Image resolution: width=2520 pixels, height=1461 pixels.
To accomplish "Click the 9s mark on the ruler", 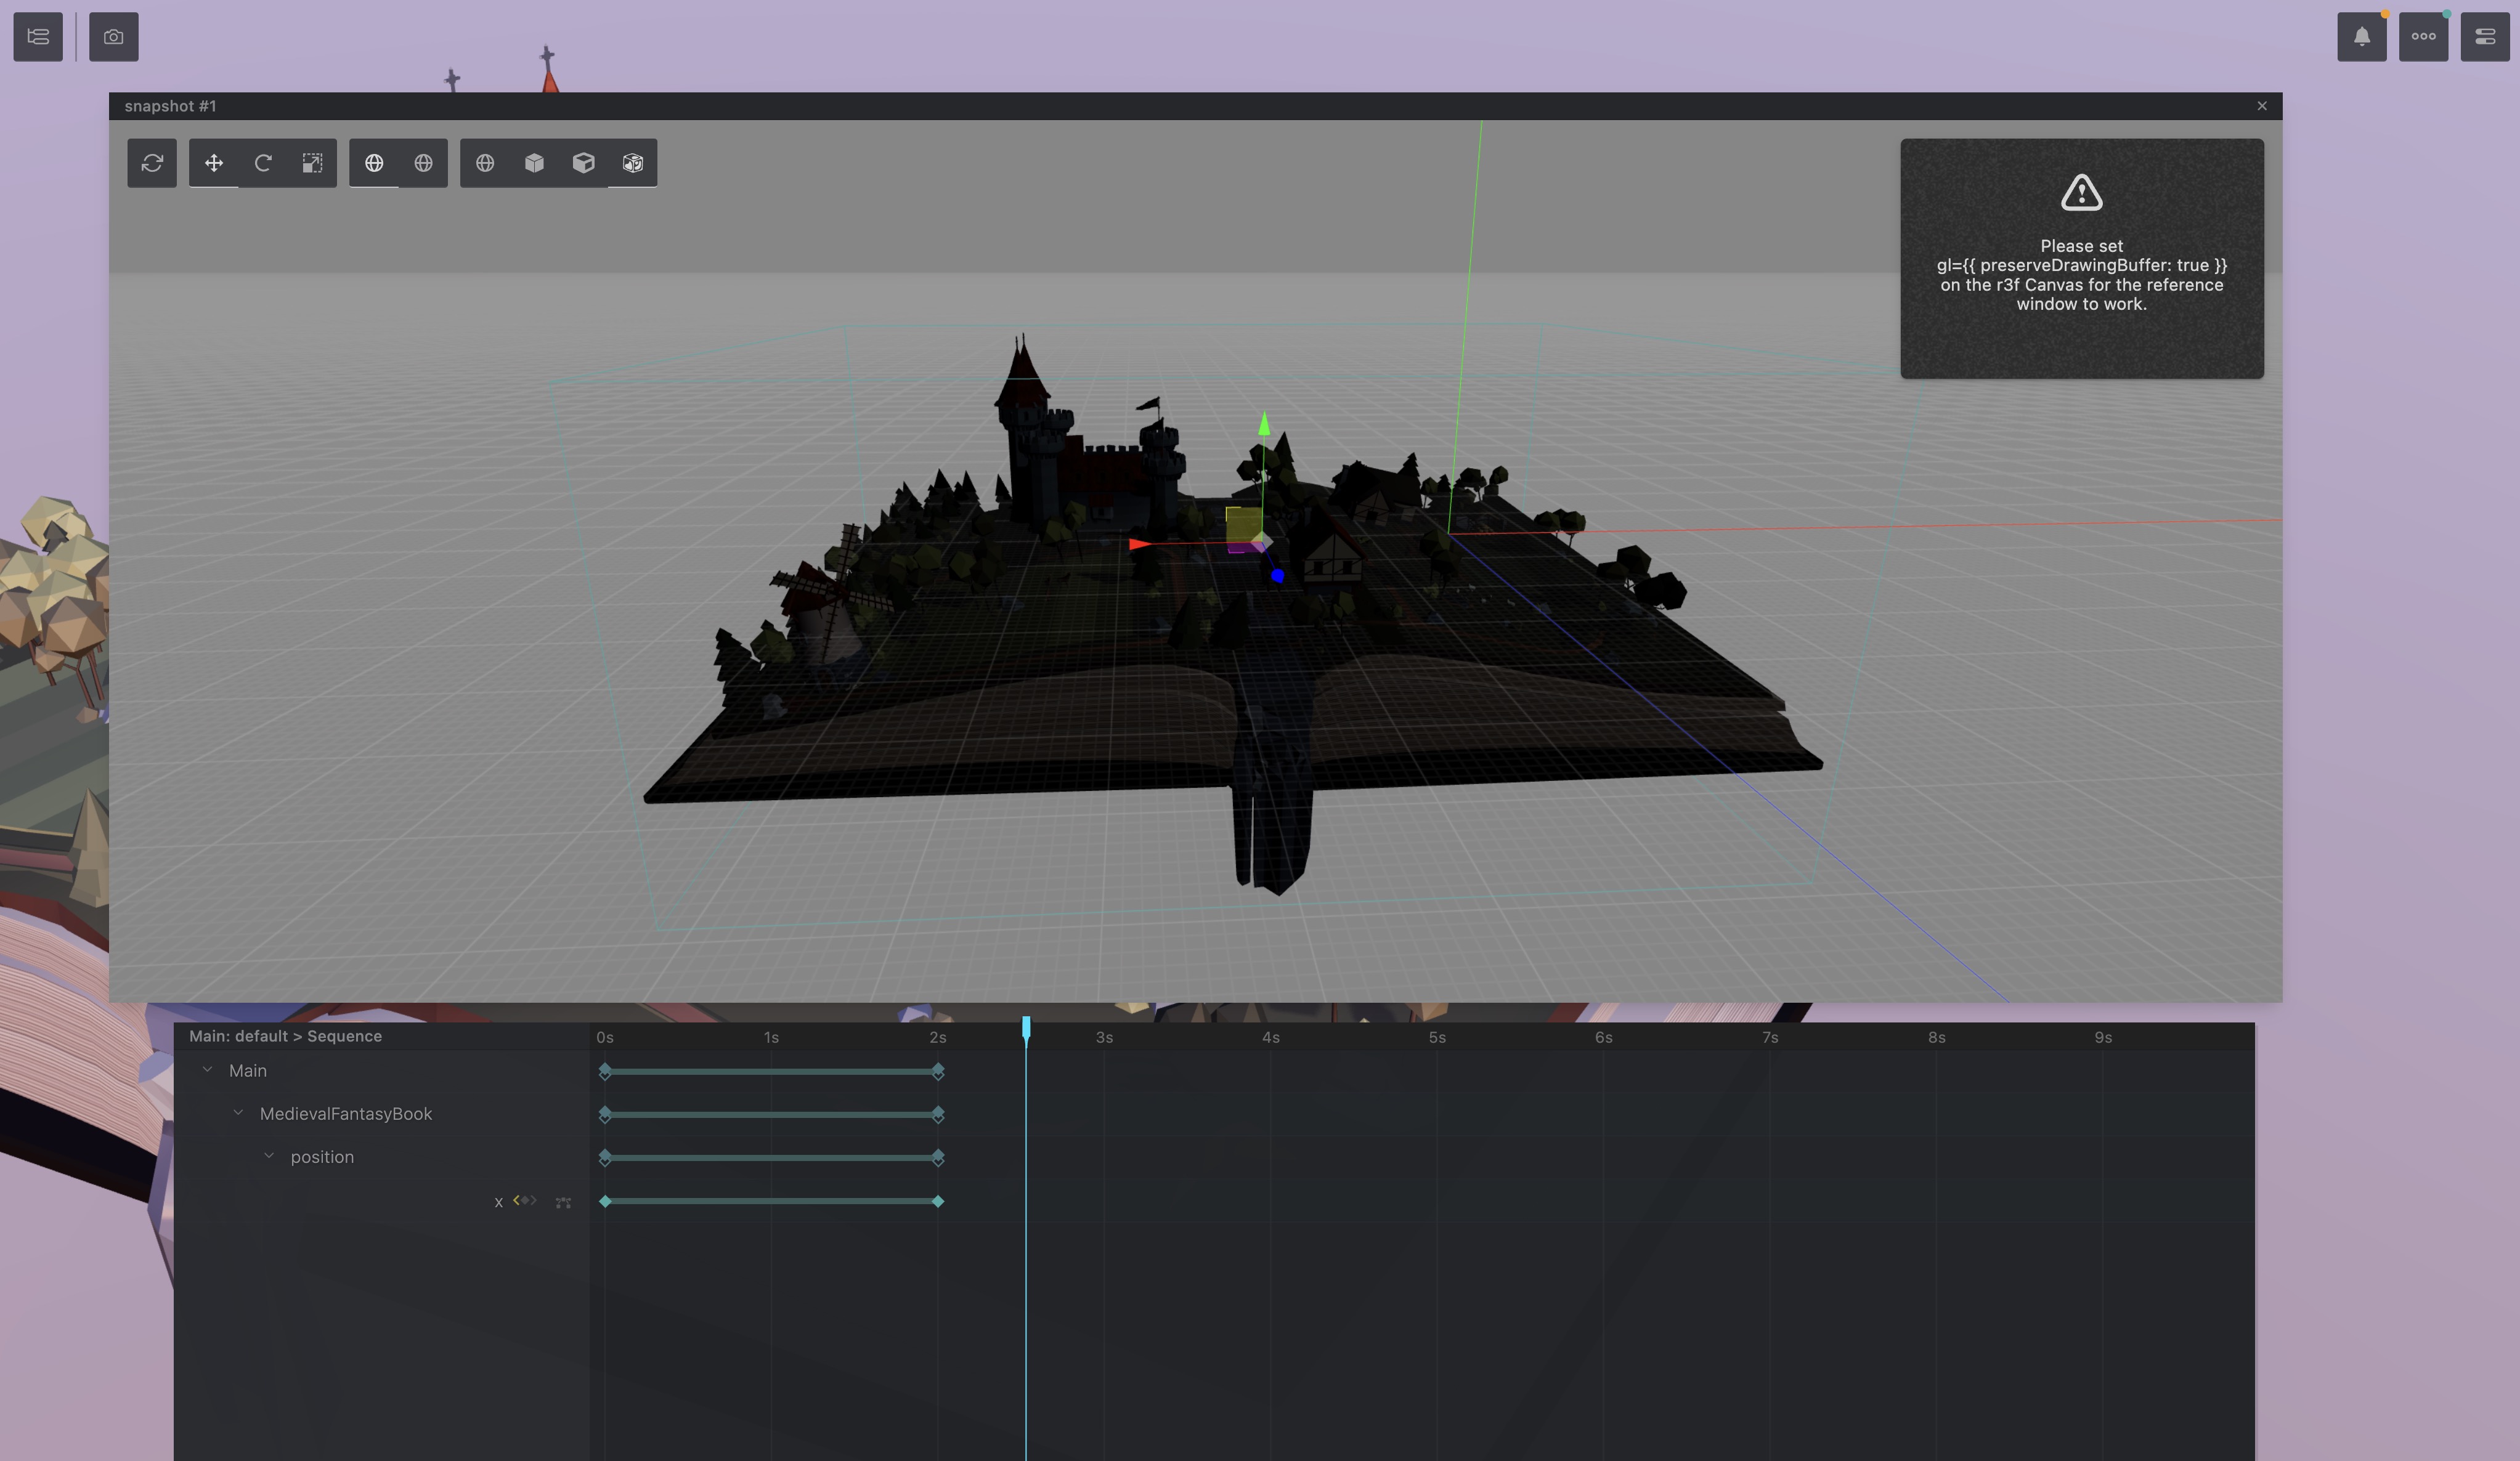I will (x=2103, y=1037).
